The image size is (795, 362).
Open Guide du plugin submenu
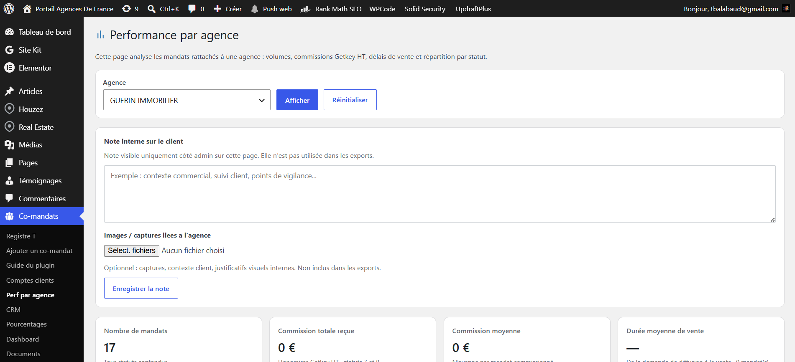(30, 266)
